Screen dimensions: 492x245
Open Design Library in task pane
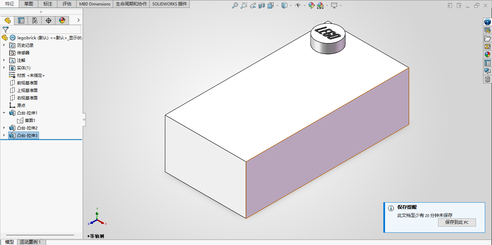[488, 30]
